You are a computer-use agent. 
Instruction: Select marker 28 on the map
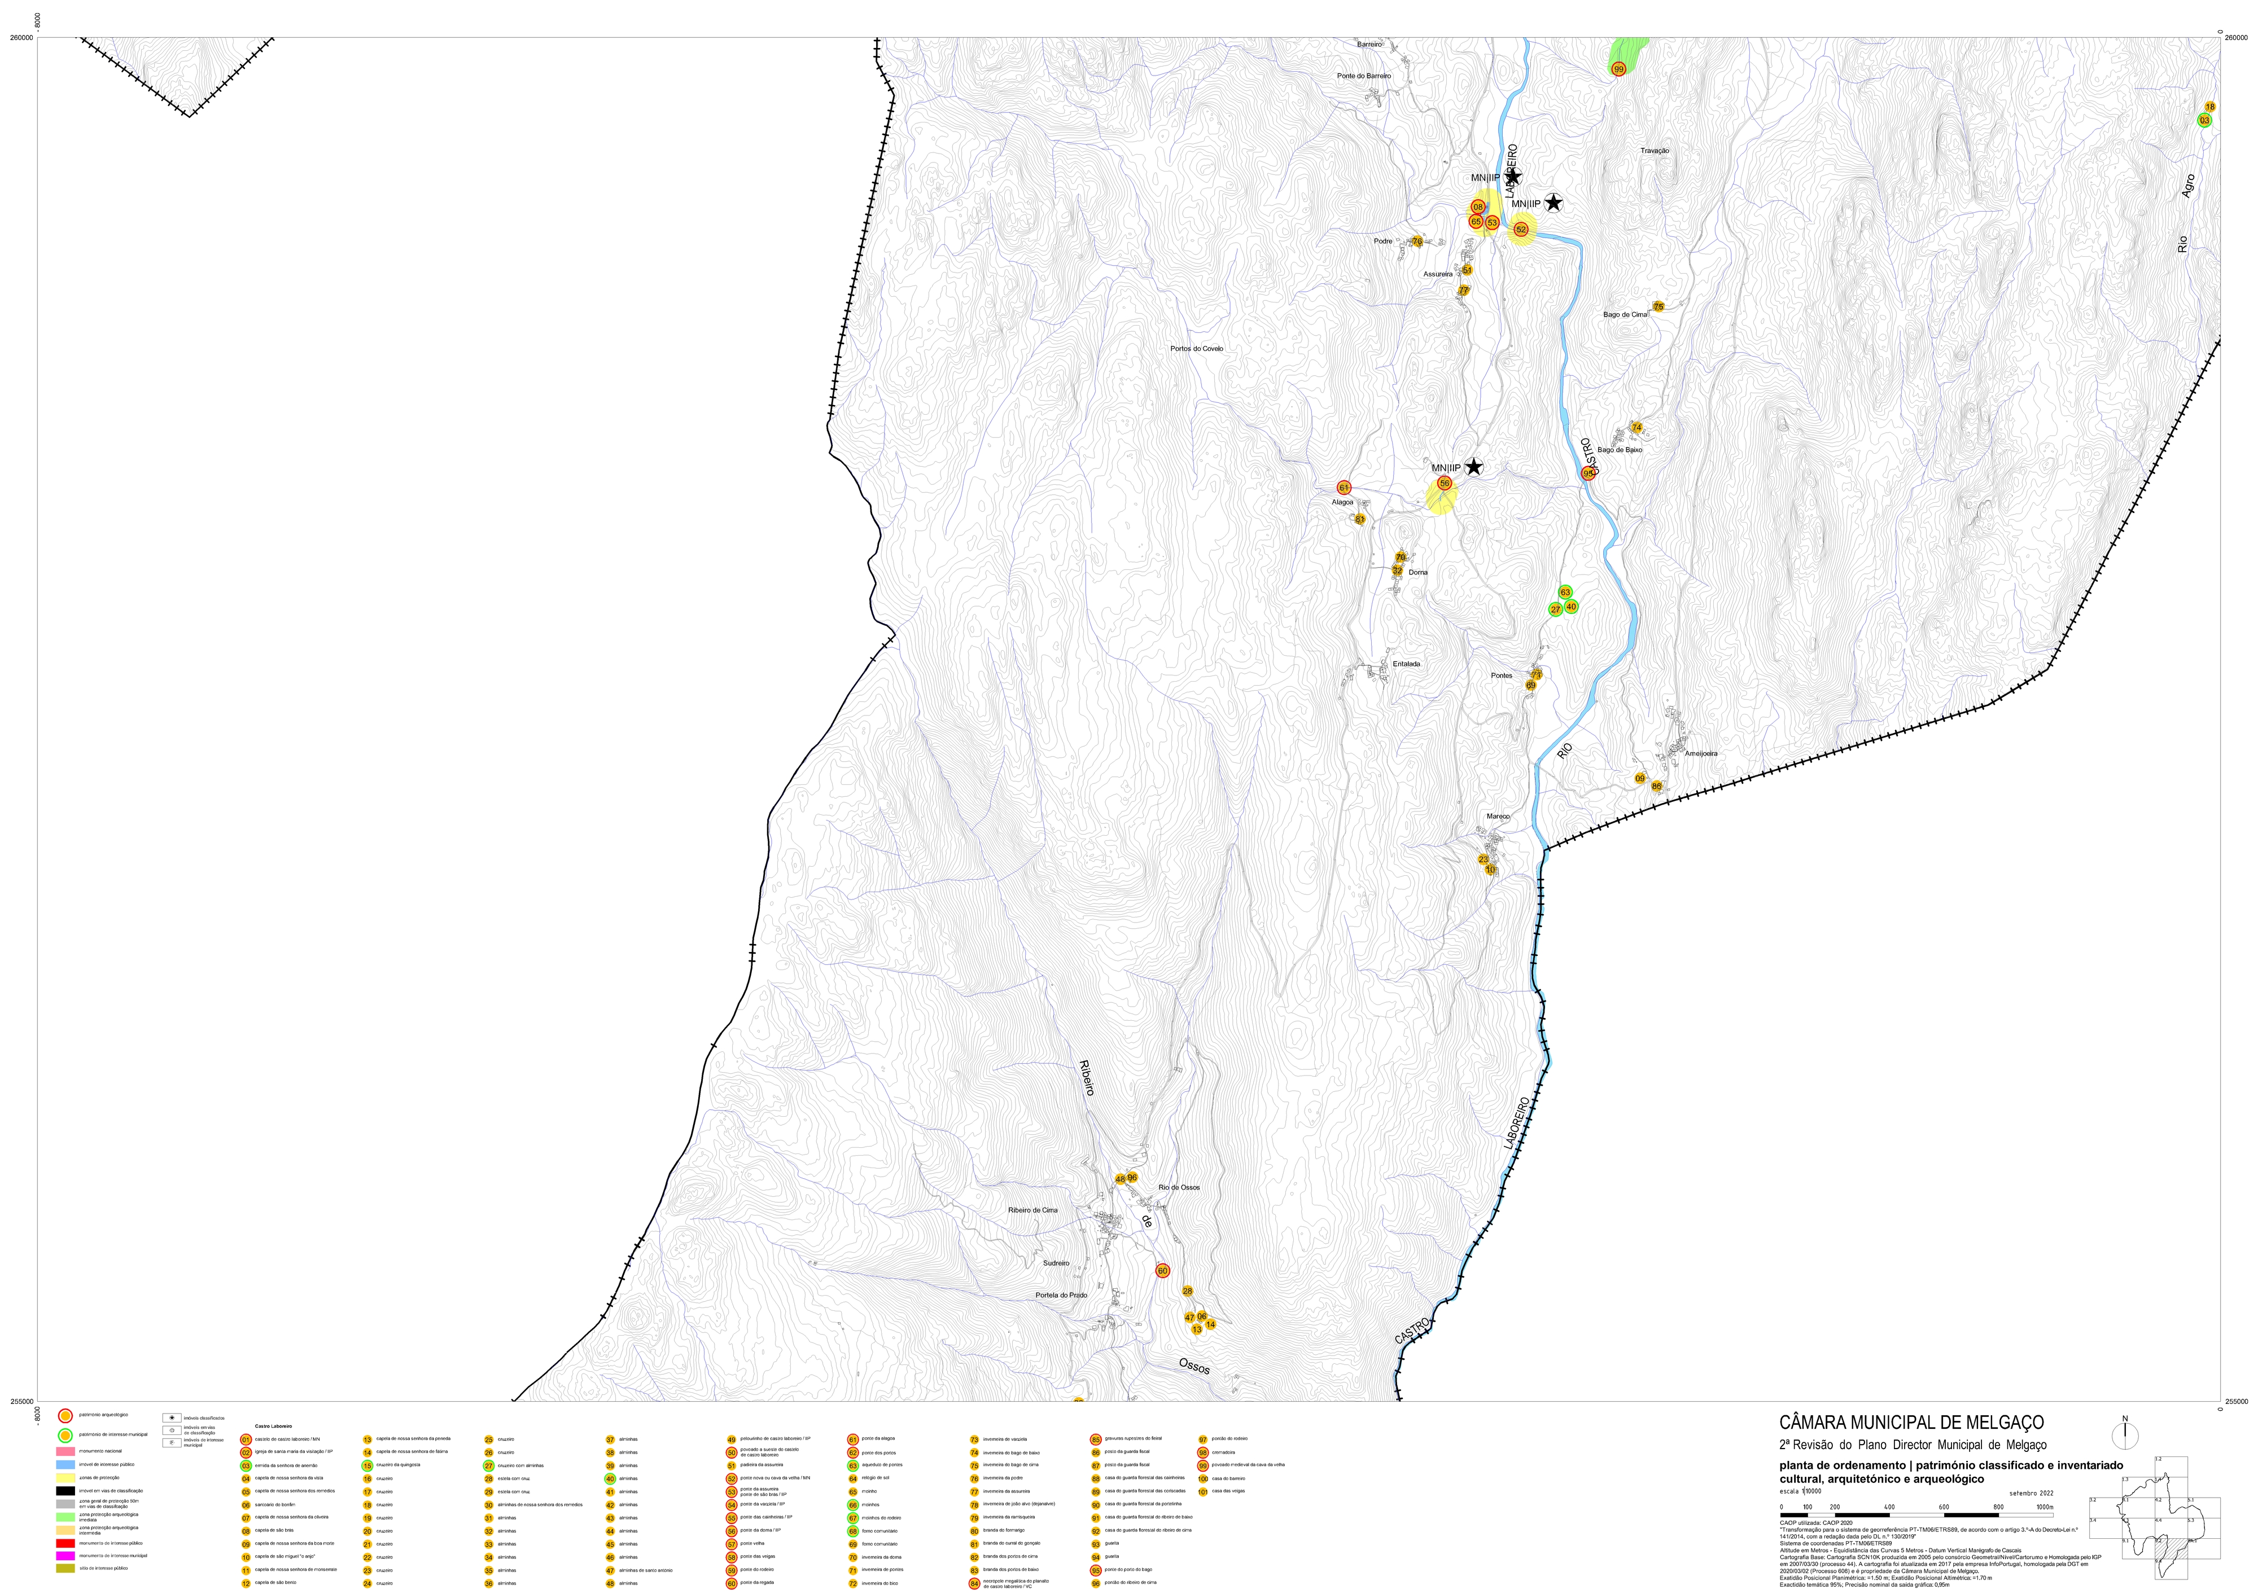point(1187,1291)
